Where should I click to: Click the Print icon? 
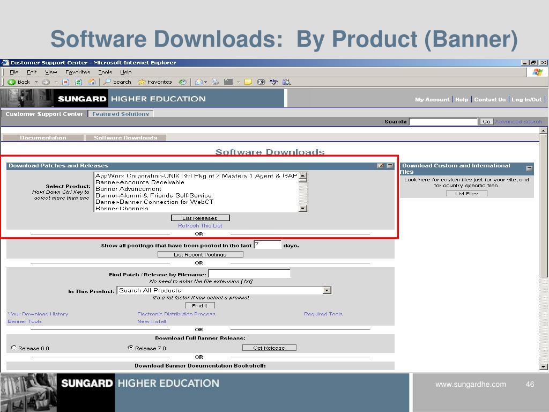click(216, 82)
